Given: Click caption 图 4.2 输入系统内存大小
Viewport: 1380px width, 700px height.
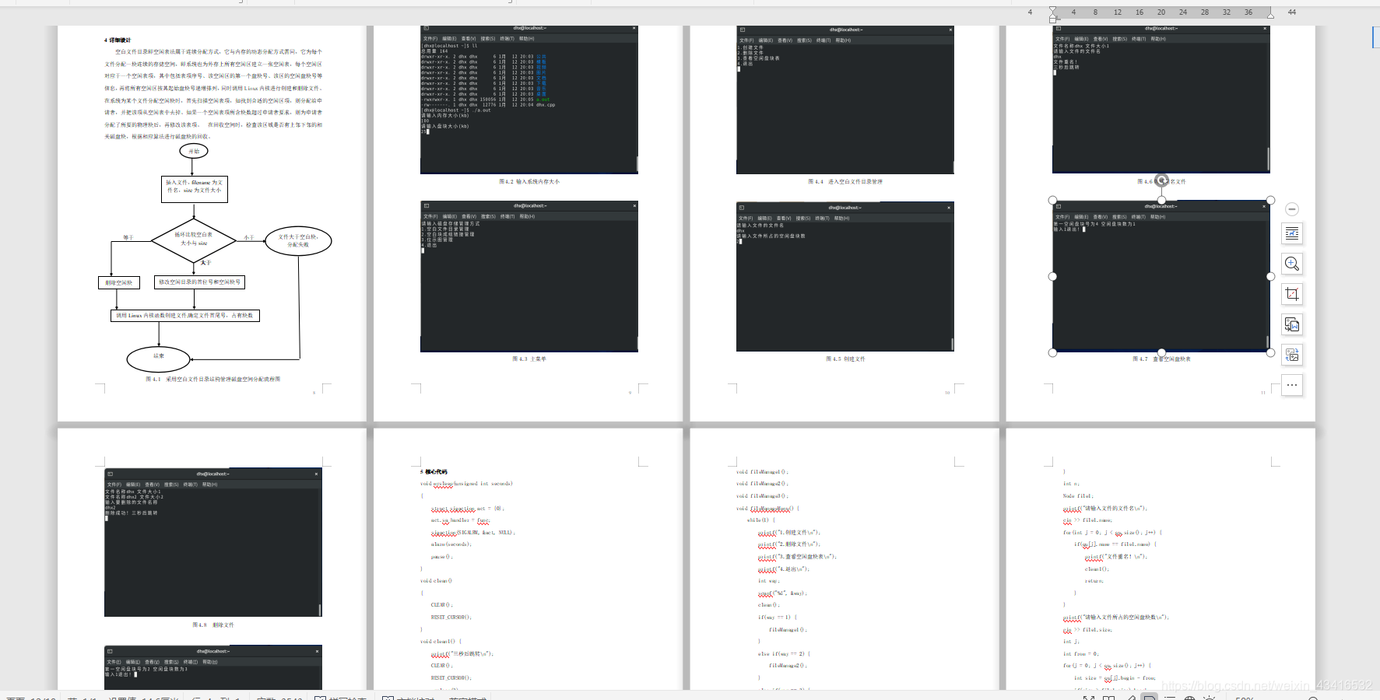Looking at the screenshot, I should pyautogui.click(x=529, y=181).
